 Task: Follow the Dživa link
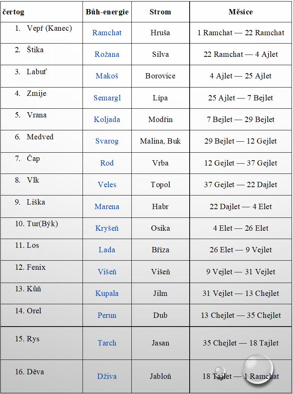click(107, 376)
